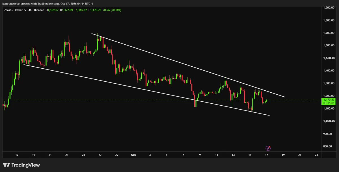The width and height of the screenshot is (339, 172).
Task: Click the close value C1,170.23 in the legend
Action: (95, 10)
